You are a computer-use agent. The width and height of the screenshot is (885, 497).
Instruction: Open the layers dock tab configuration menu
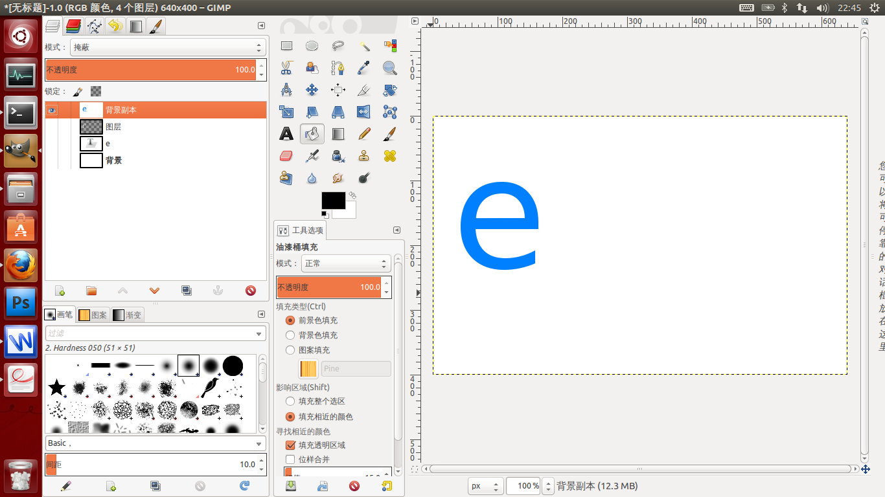(x=261, y=26)
